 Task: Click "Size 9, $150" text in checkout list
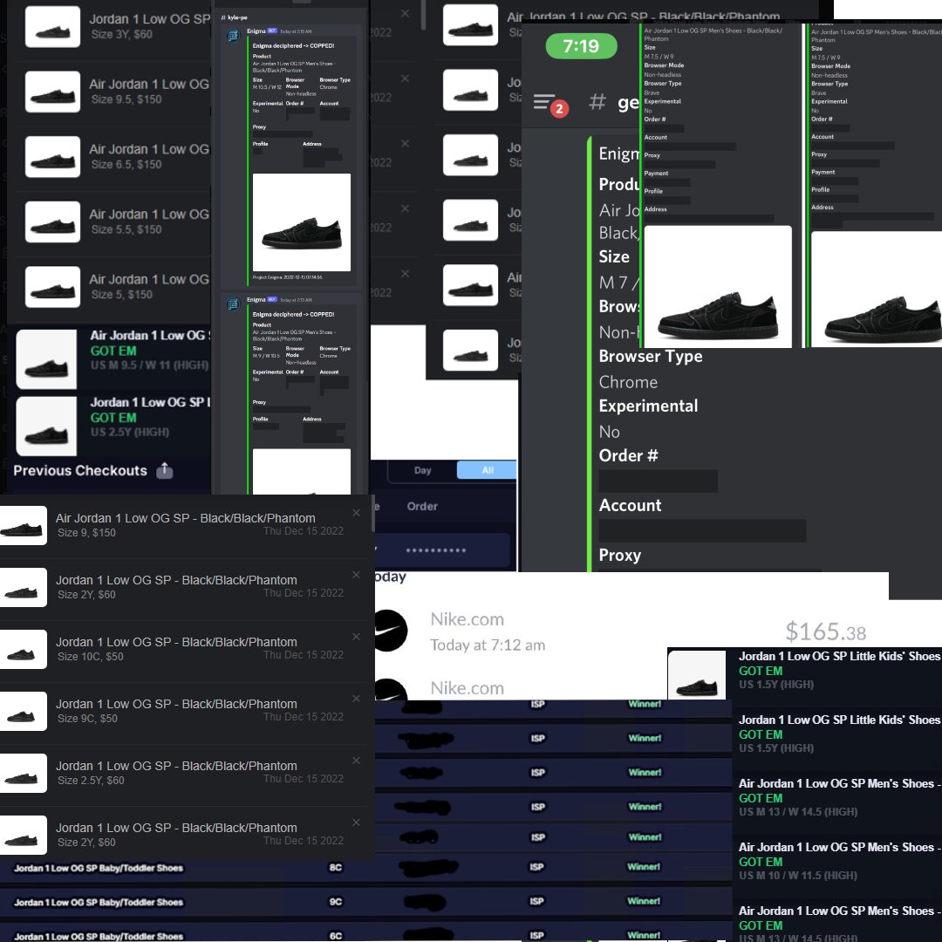[x=86, y=533]
